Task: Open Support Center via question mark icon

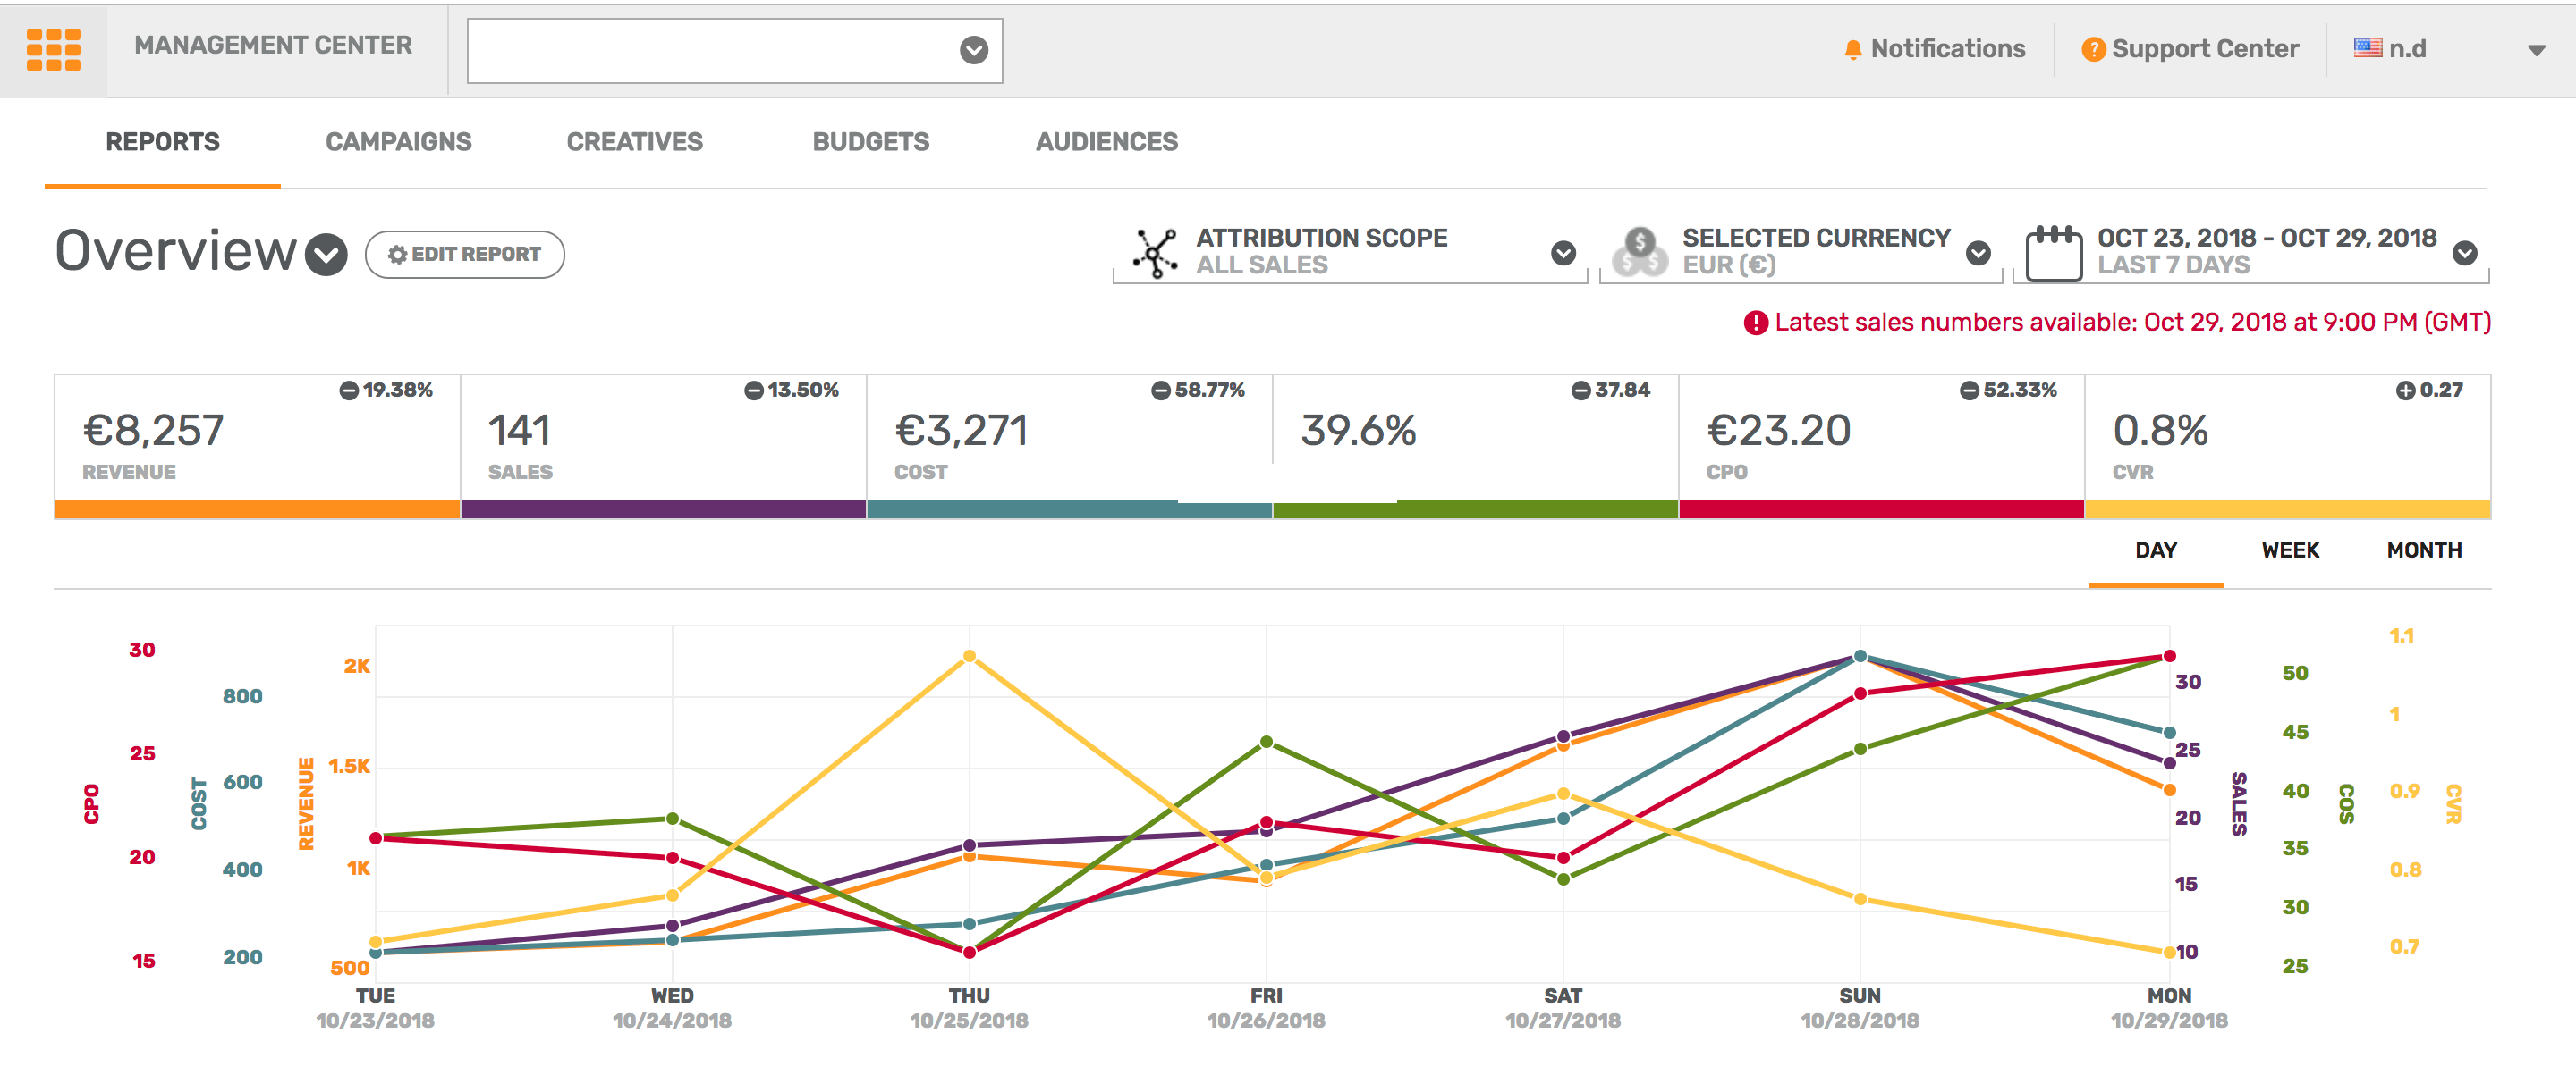Action: (2097, 48)
